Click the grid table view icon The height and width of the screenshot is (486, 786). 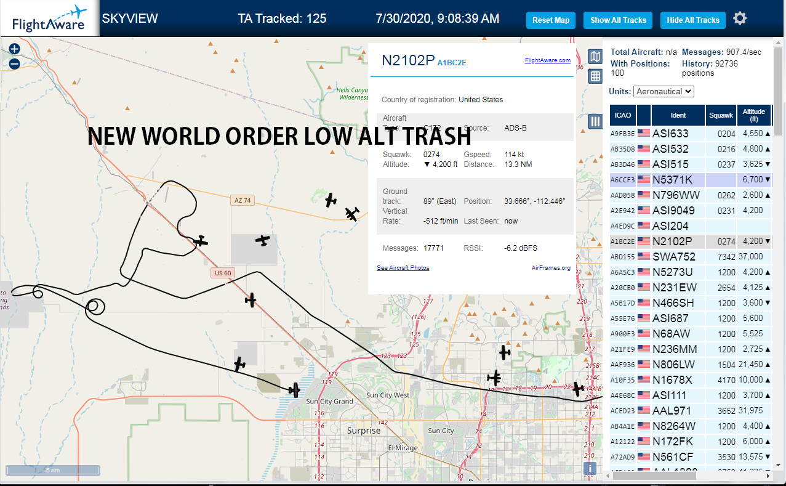tap(595, 76)
